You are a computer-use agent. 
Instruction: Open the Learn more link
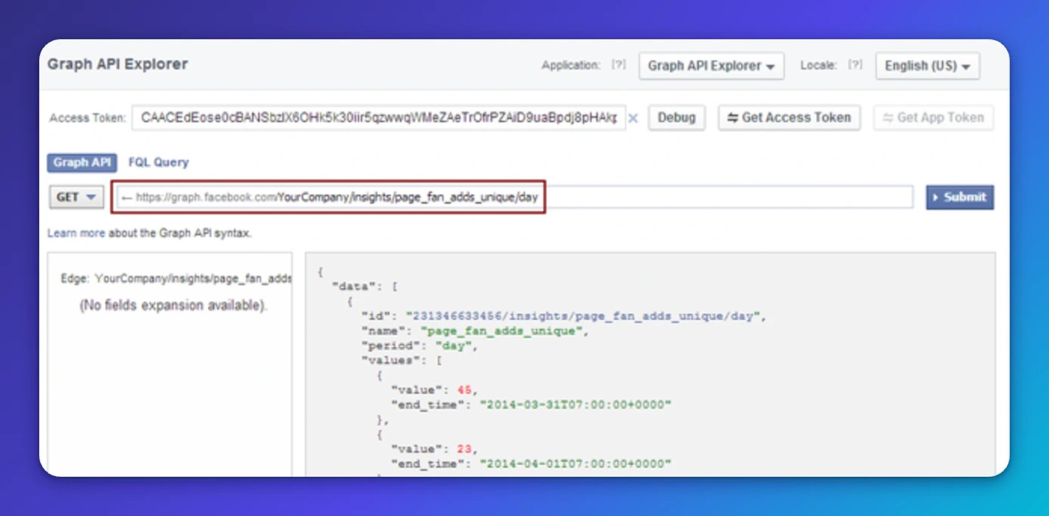coord(76,233)
